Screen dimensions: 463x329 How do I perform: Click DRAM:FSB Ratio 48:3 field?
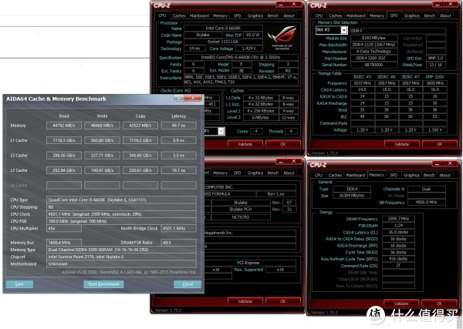pos(179,243)
